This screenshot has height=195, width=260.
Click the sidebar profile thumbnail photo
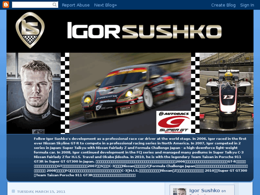click(x=180, y=192)
